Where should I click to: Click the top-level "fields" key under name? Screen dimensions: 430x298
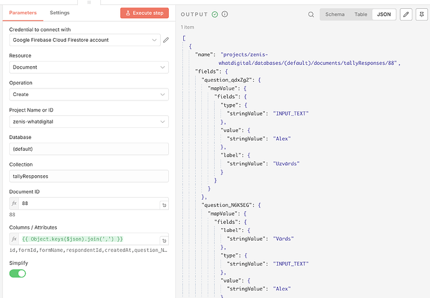[208, 71]
